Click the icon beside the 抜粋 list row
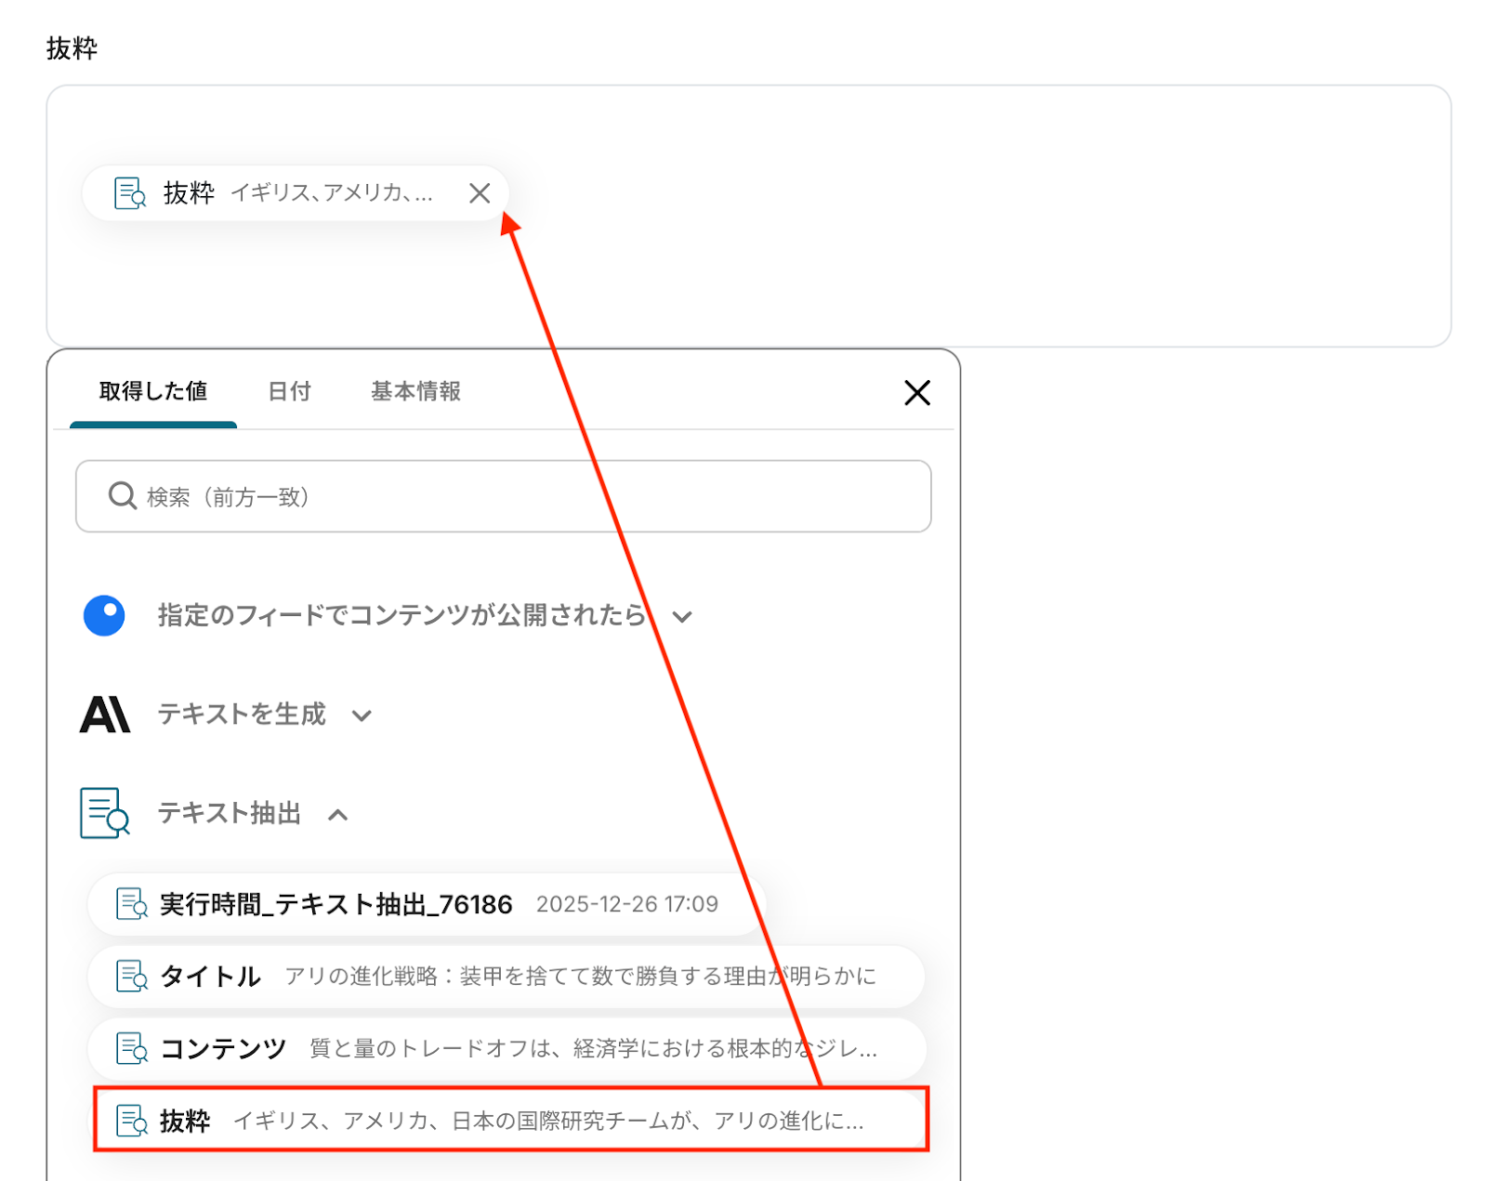Image resolution: width=1487 pixels, height=1181 pixels. [x=131, y=1121]
